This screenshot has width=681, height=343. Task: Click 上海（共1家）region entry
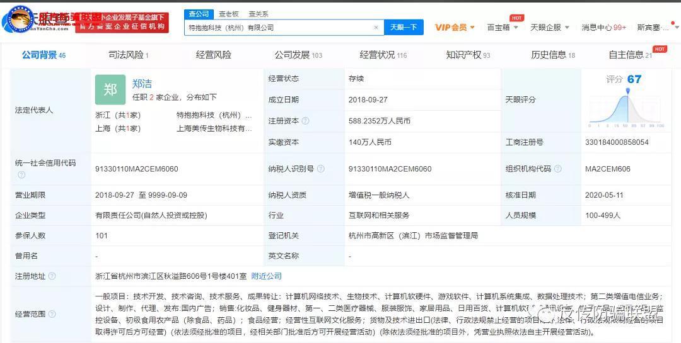(118, 129)
